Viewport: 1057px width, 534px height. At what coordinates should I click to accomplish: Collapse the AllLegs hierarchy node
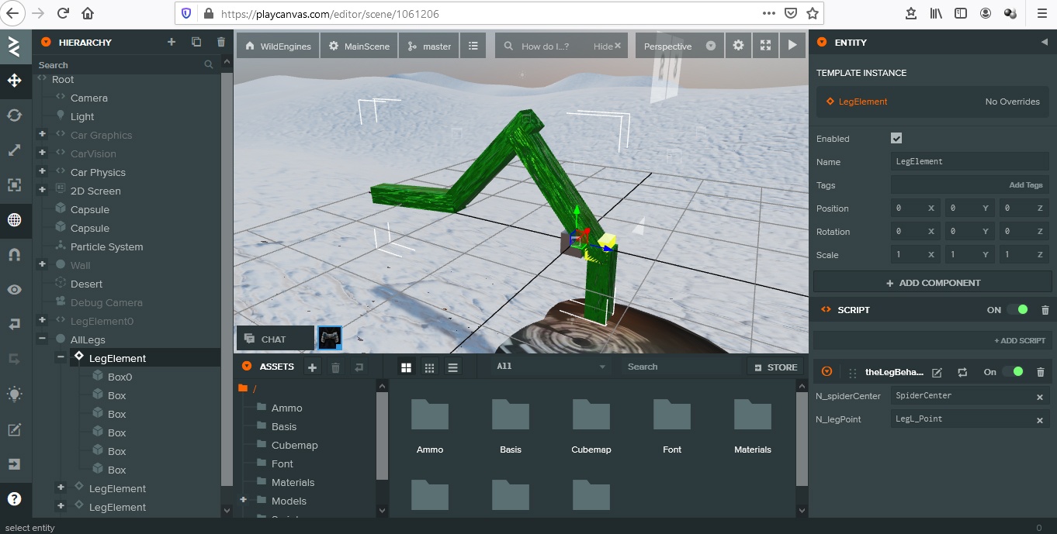pos(42,339)
